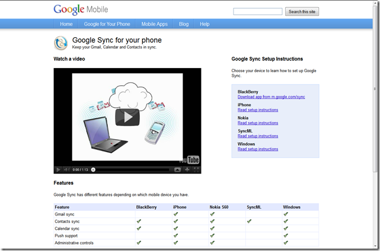The width and height of the screenshot is (380, 251).
Task: Open the Help menu item
Action: pyautogui.click(x=205, y=24)
